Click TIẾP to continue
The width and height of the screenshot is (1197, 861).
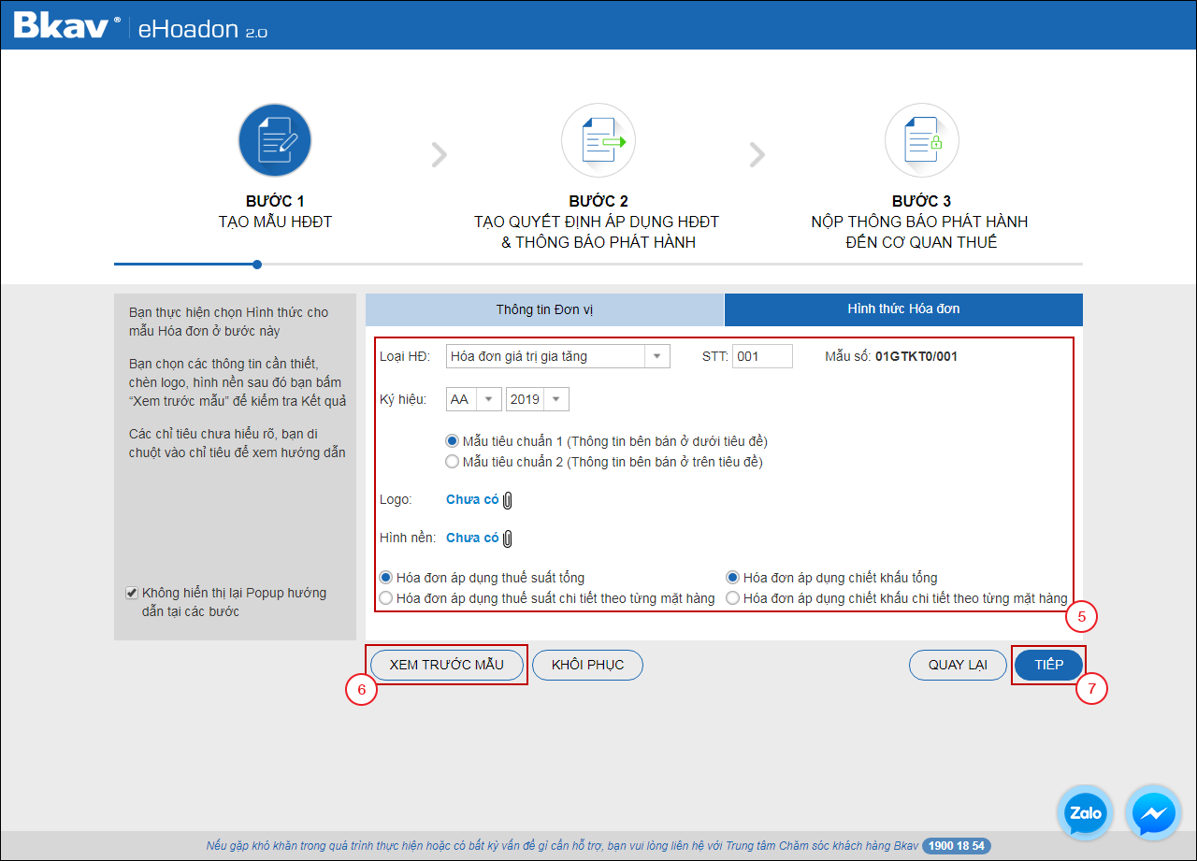[1049, 665]
